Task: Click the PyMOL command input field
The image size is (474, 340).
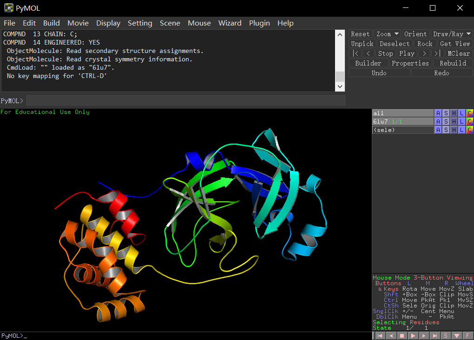Action: [x=186, y=100]
